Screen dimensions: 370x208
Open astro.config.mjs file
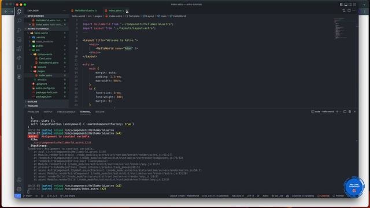pyautogui.click(x=45, y=88)
